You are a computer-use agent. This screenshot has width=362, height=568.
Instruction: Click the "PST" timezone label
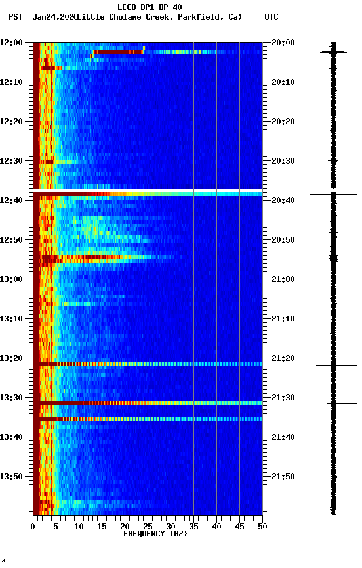click(16, 17)
